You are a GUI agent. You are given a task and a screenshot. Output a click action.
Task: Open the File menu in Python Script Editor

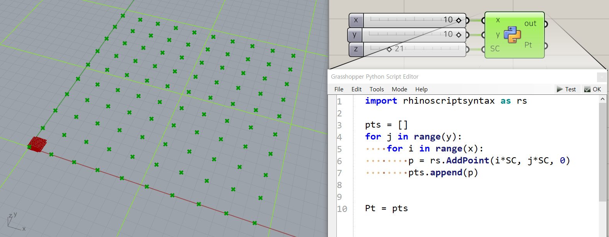(339, 89)
